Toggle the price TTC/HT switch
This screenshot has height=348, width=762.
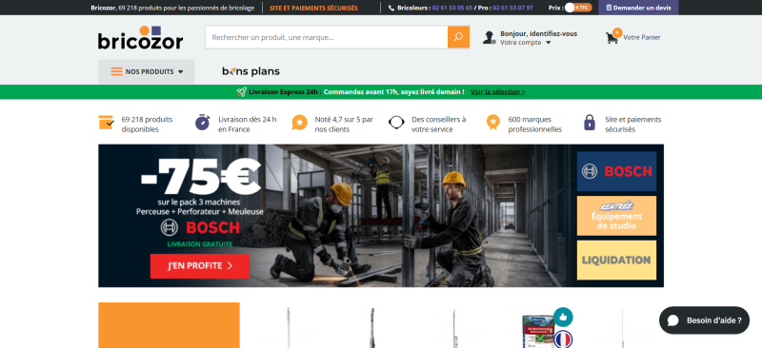pyautogui.click(x=578, y=8)
